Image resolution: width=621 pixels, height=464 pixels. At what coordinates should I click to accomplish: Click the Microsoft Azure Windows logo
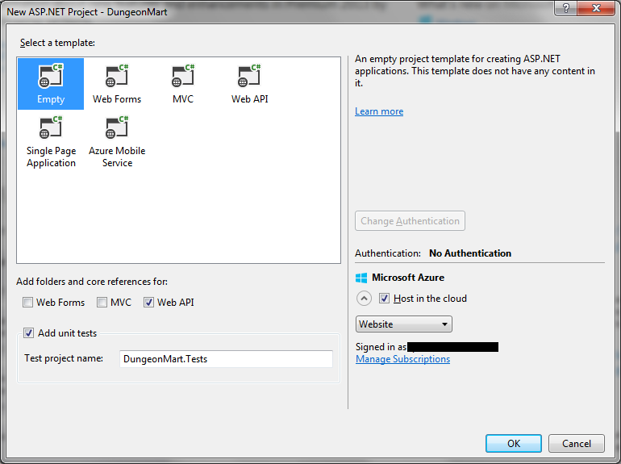point(361,278)
